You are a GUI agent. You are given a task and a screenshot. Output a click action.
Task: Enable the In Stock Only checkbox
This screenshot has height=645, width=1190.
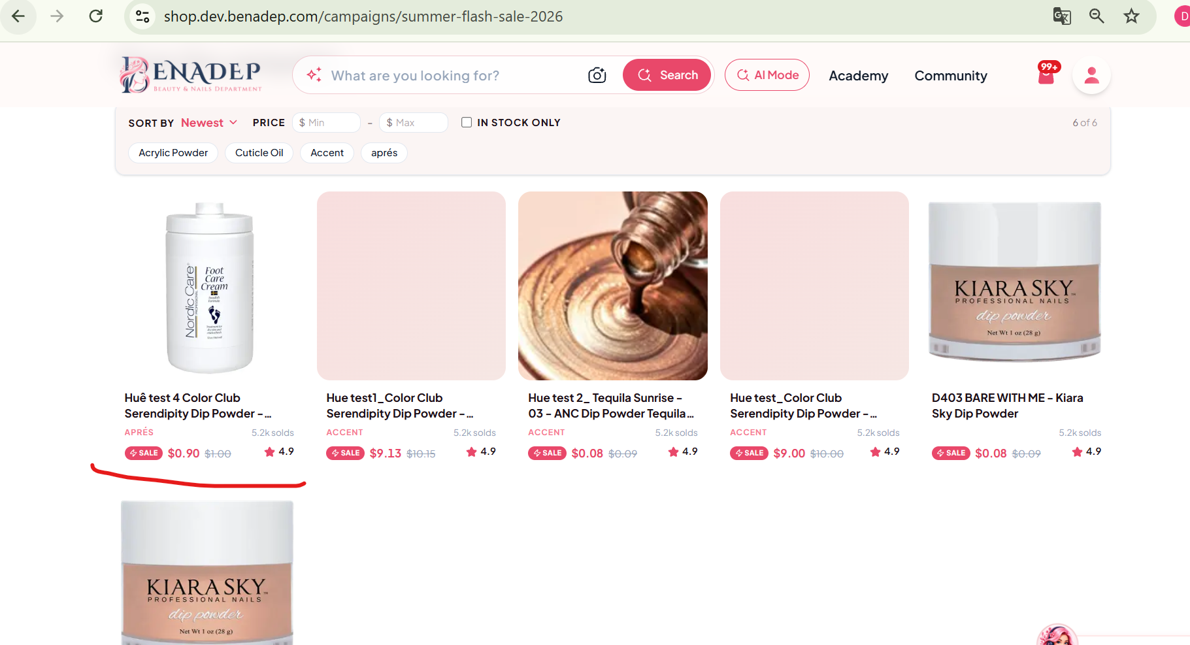coord(467,122)
